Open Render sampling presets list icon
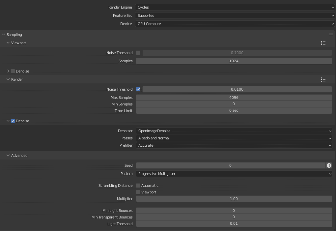 [x=323, y=80]
